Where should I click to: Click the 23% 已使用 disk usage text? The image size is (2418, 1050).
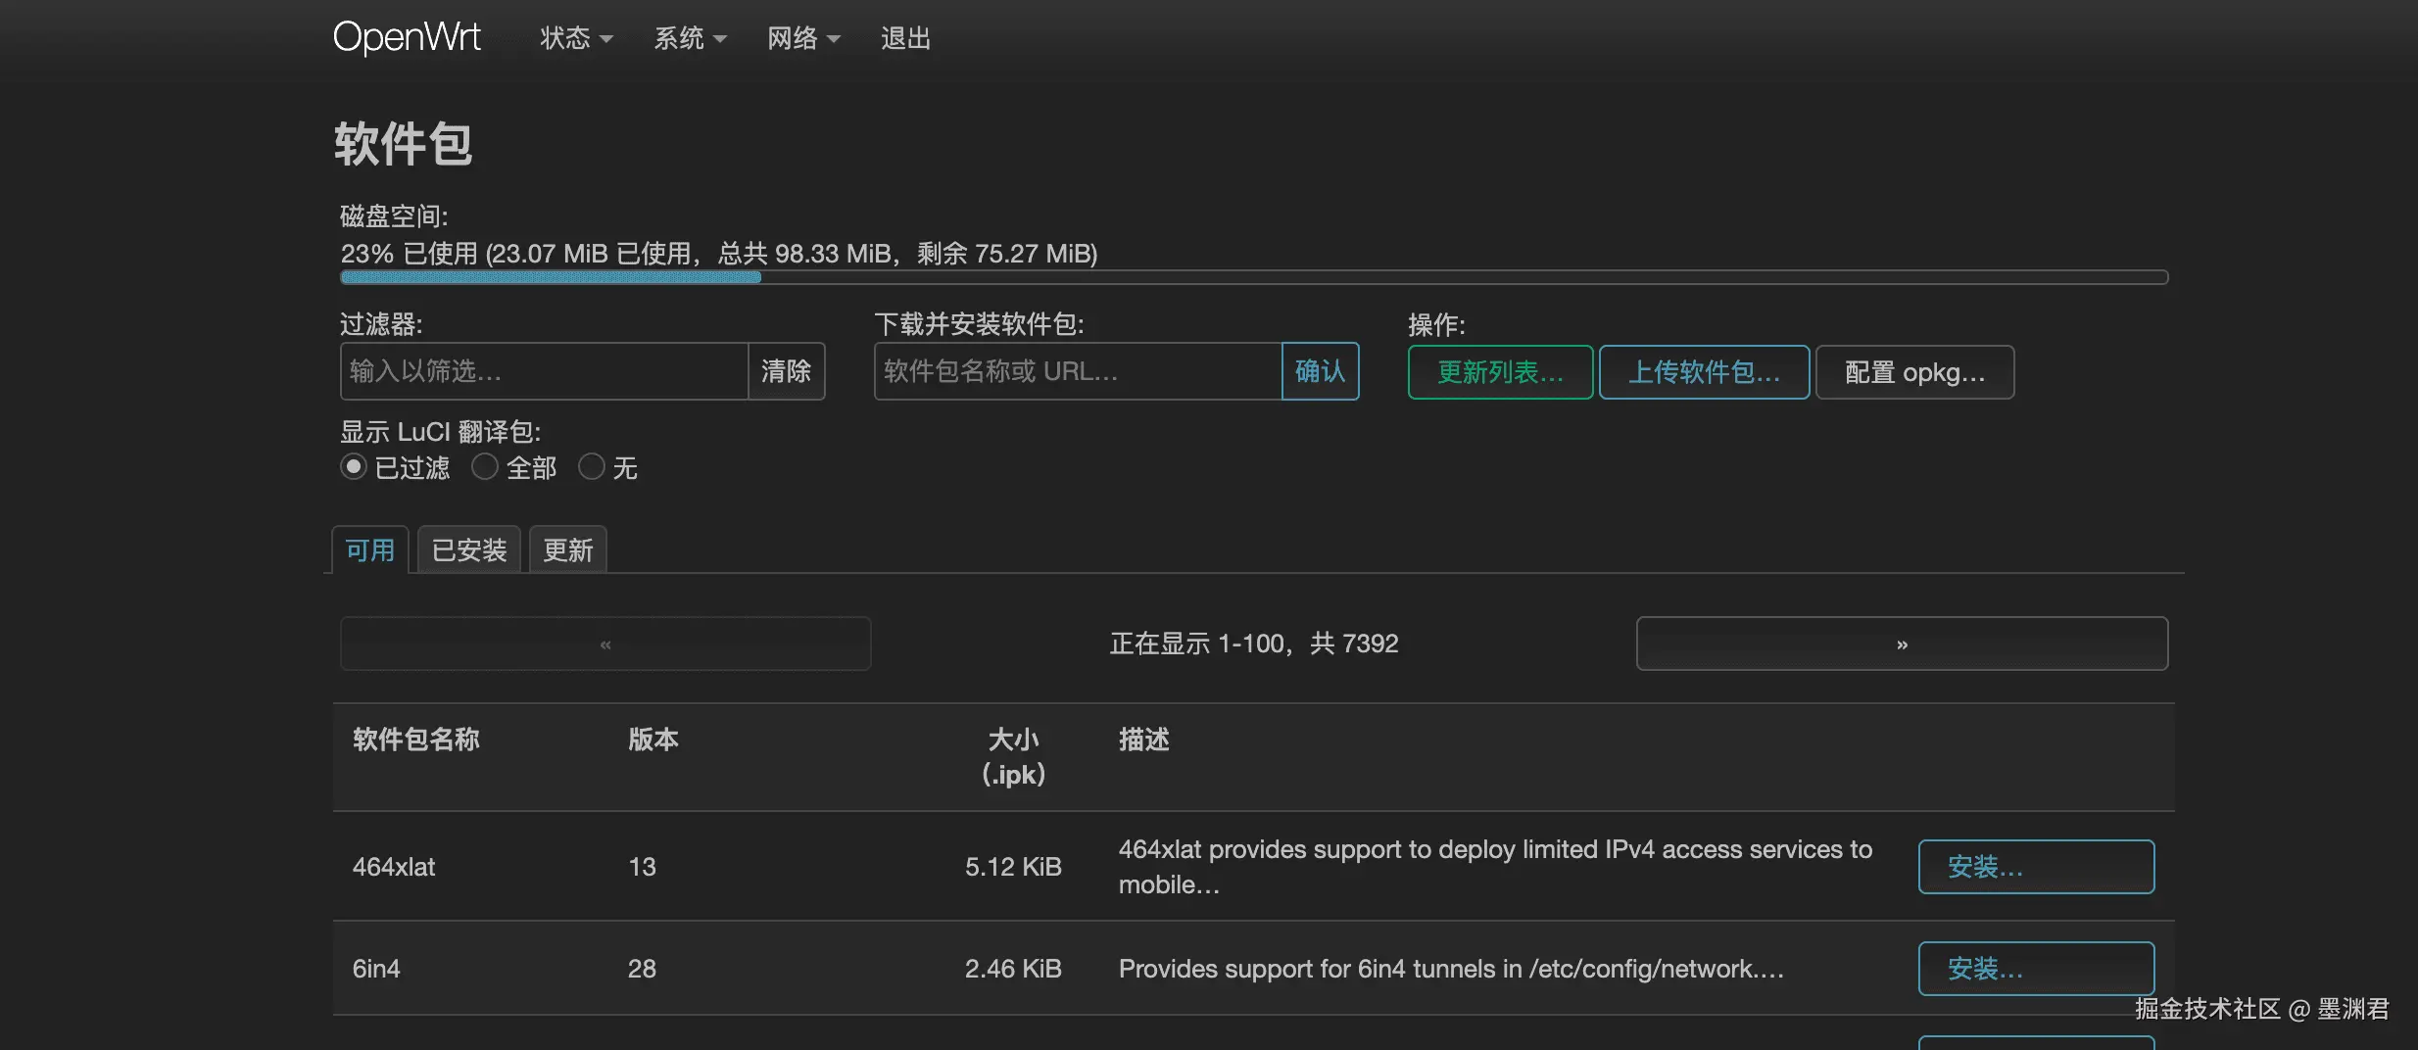click(x=719, y=254)
